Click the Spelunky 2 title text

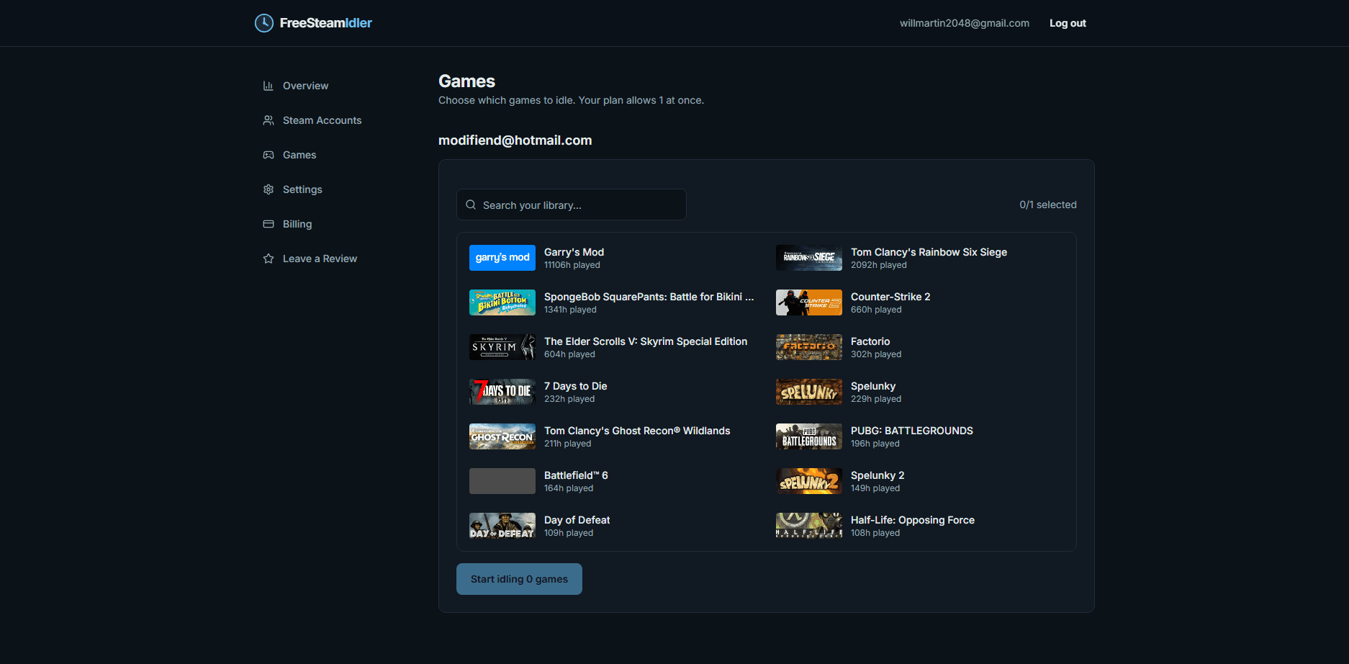pyautogui.click(x=877, y=475)
